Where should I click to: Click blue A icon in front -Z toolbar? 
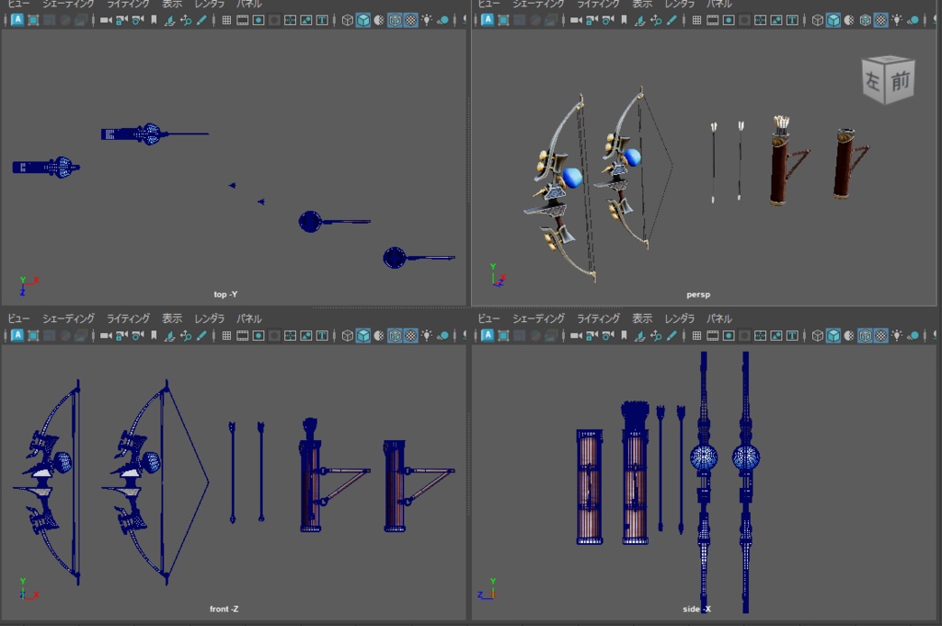point(17,335)
